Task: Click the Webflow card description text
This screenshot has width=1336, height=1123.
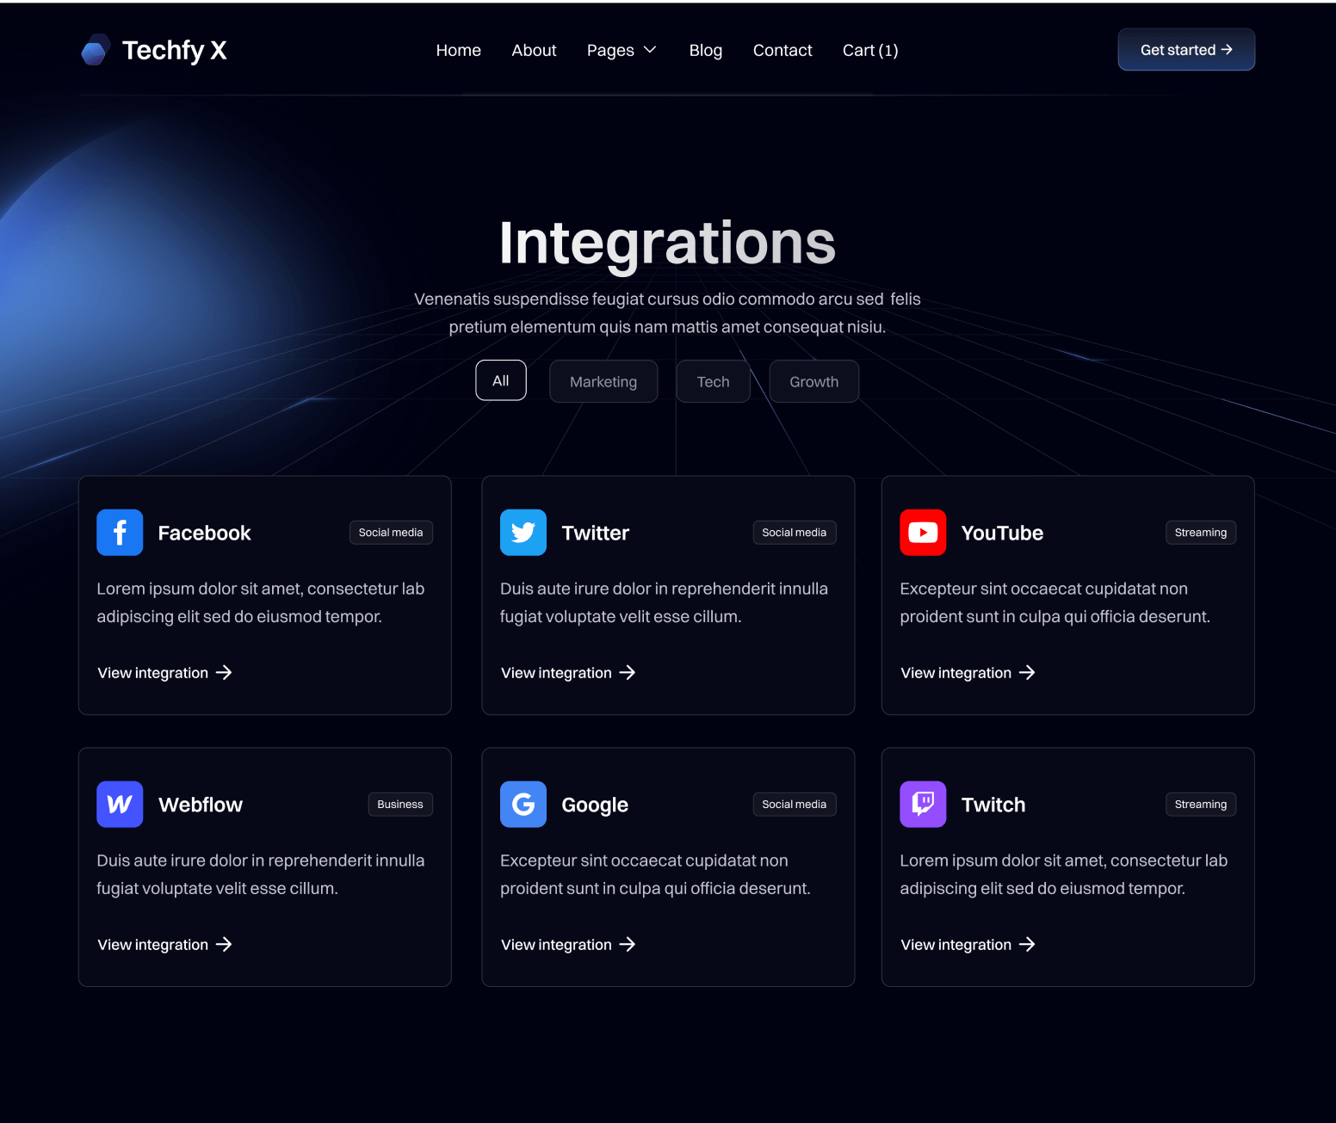Action: [260, 874]
